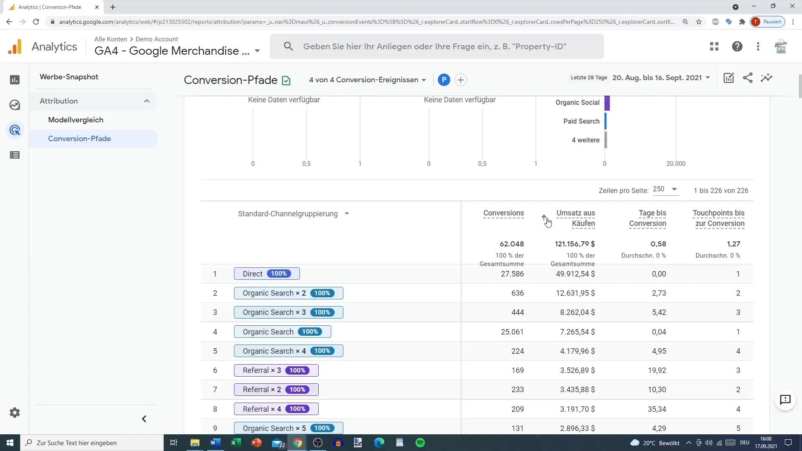Enable the P comparison segment button
Viewport: 802px width, 451px height.
444,79
